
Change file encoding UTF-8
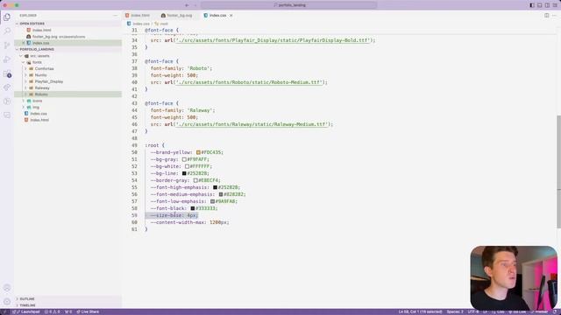pyautogui.click(x=473, y=311)
